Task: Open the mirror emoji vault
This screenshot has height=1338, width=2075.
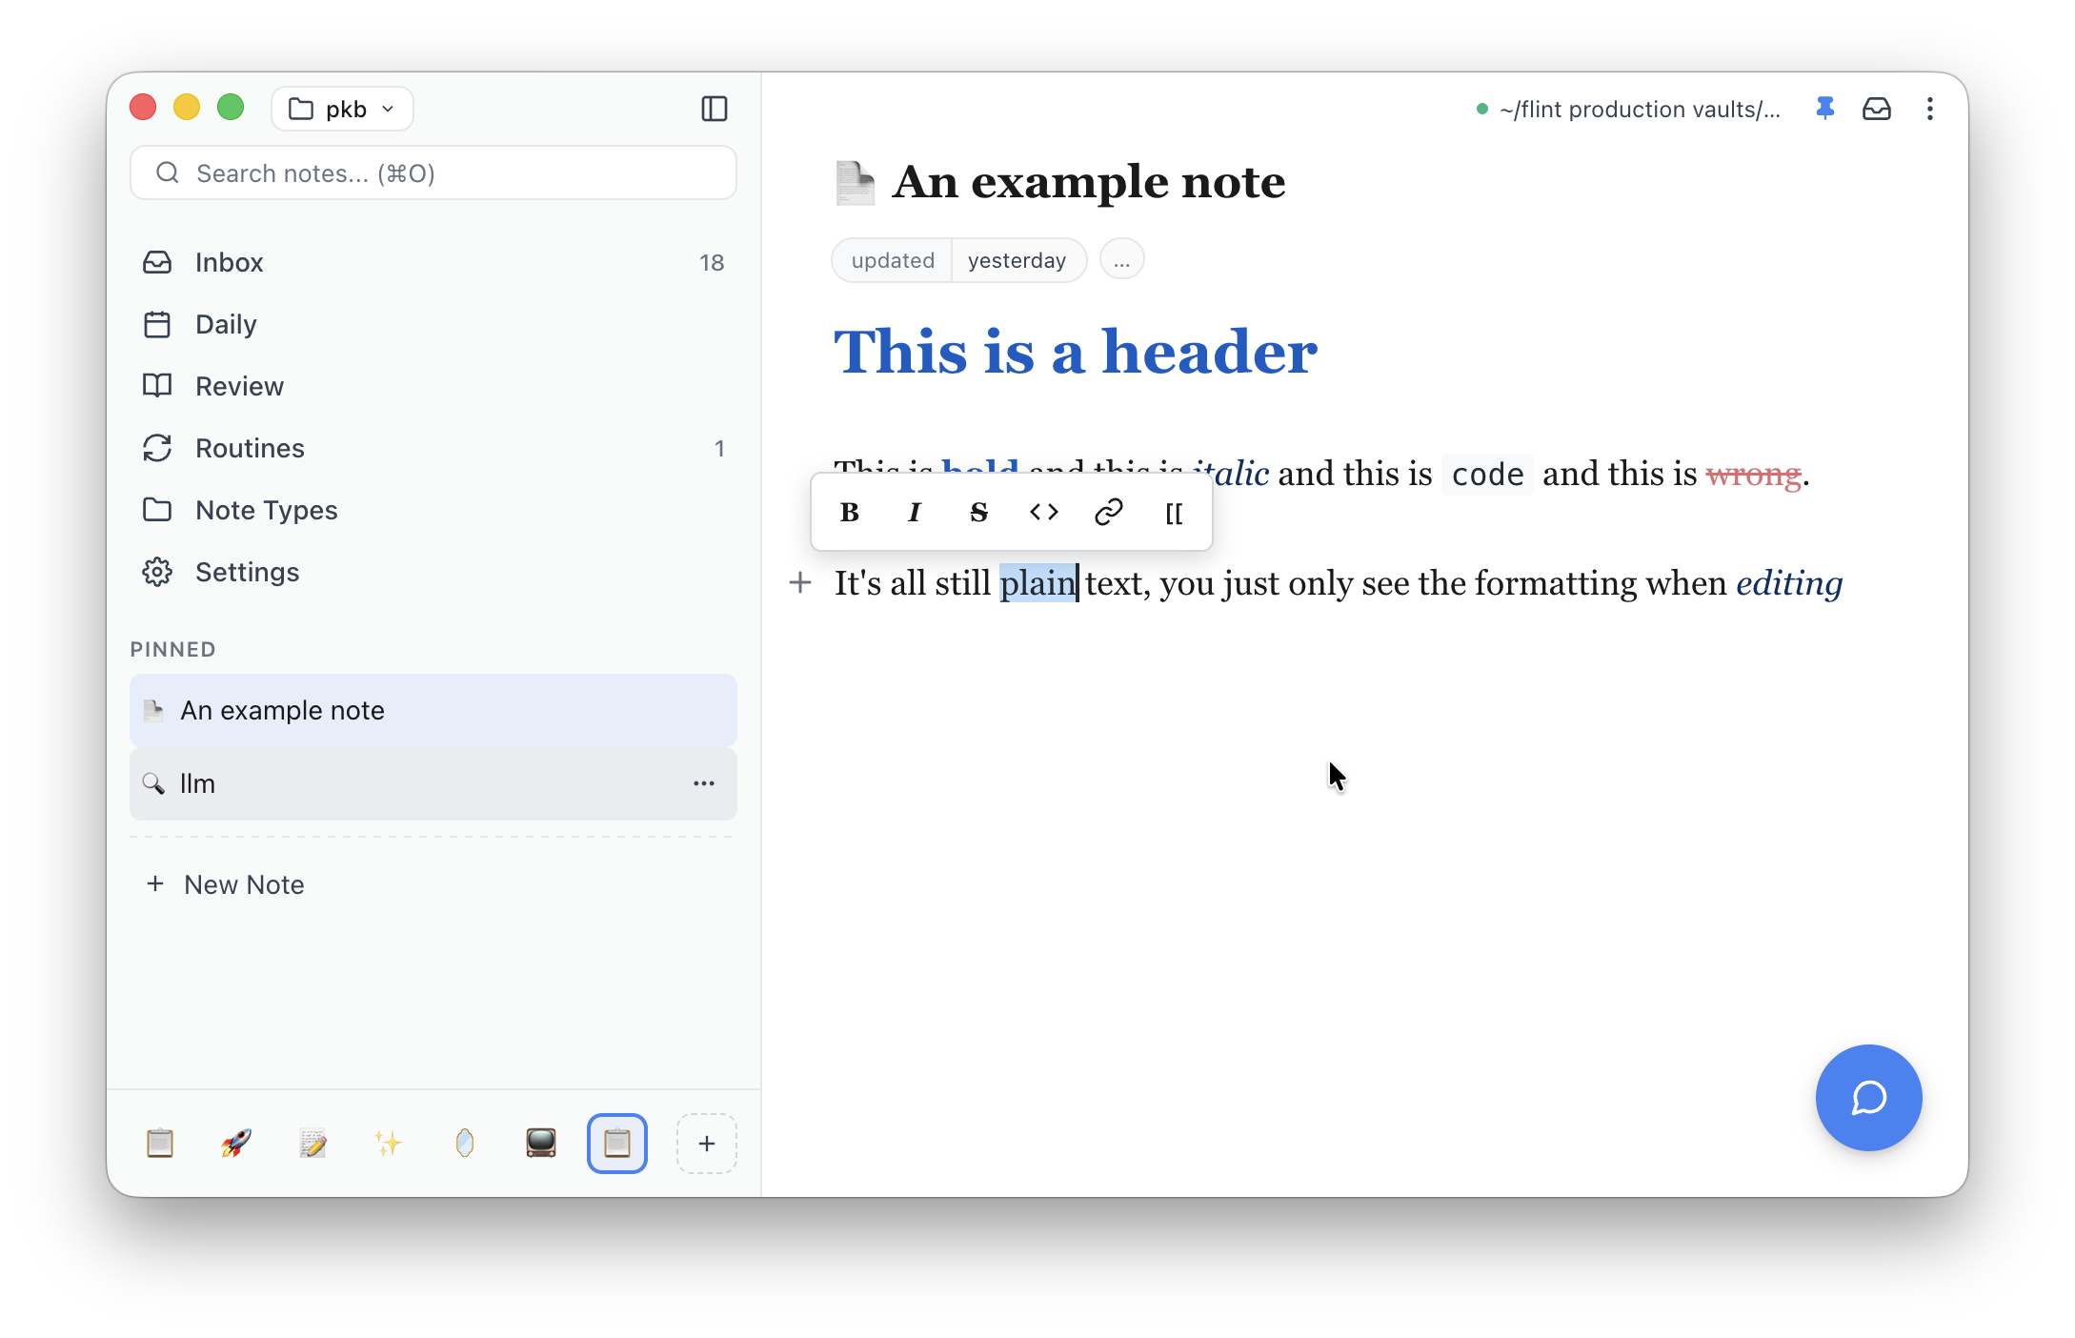Action: (x=464, y=1143)
